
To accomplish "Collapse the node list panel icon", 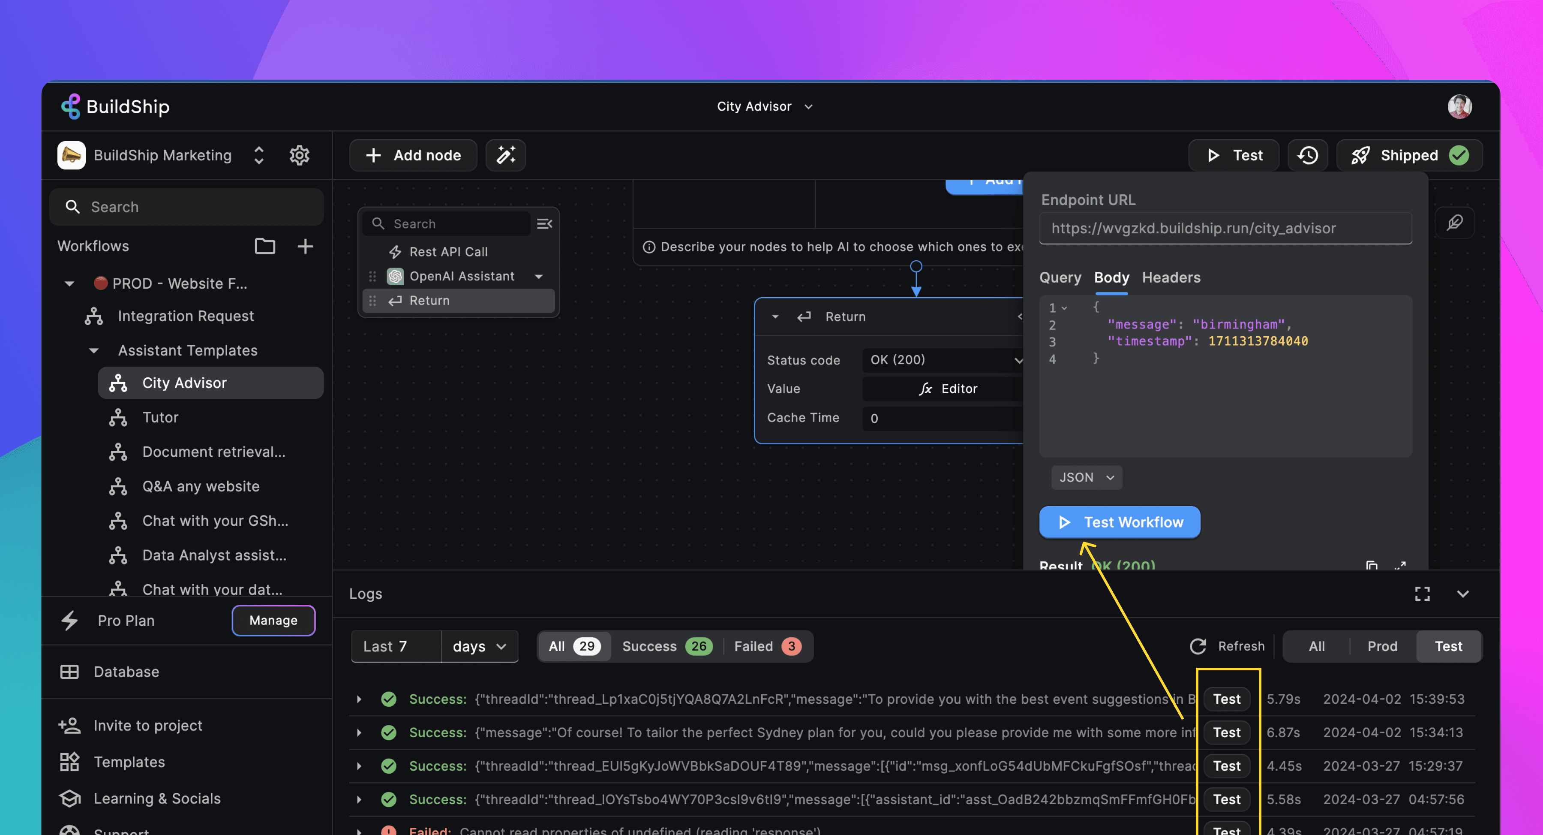I will click(544, 223).
